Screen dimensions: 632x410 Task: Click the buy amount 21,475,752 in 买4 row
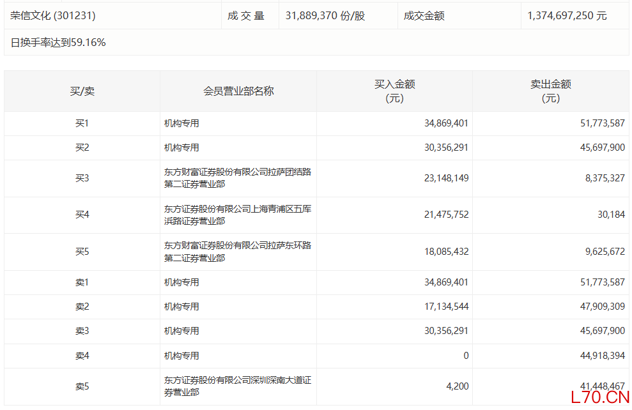[x=446, y=215]
